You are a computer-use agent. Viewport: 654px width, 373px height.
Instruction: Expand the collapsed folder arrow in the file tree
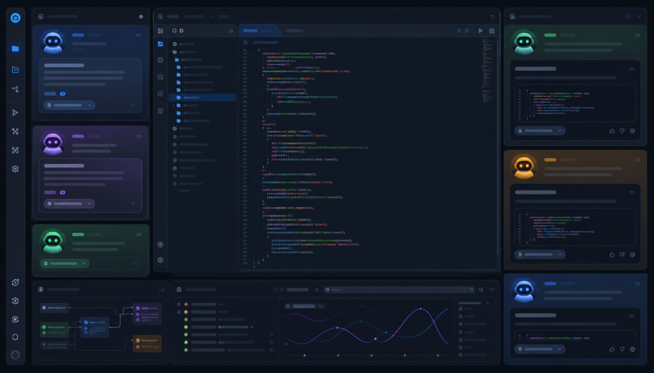point(174,105)
